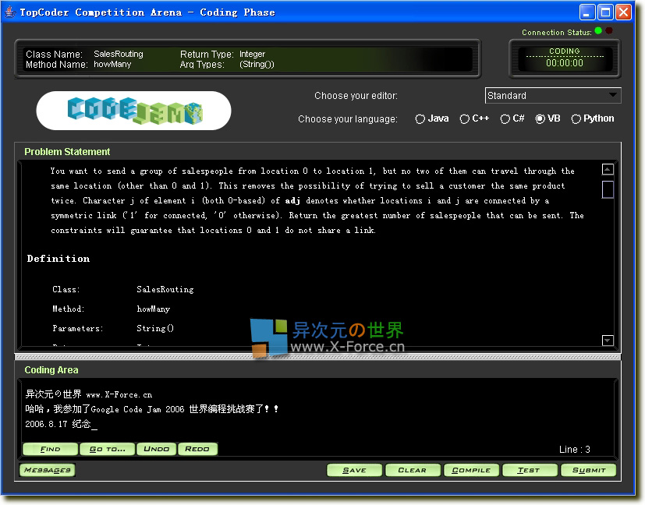This screenshot has width=645, height=505.
Task: Click the 'Choose your editor:' label
Action: (356, 96)
